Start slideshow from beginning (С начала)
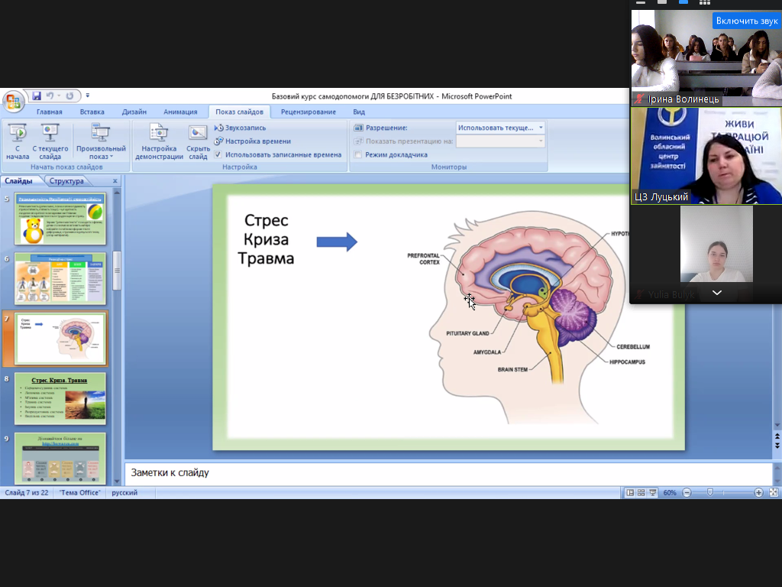The image size is (782, 587). pos(17,141)
